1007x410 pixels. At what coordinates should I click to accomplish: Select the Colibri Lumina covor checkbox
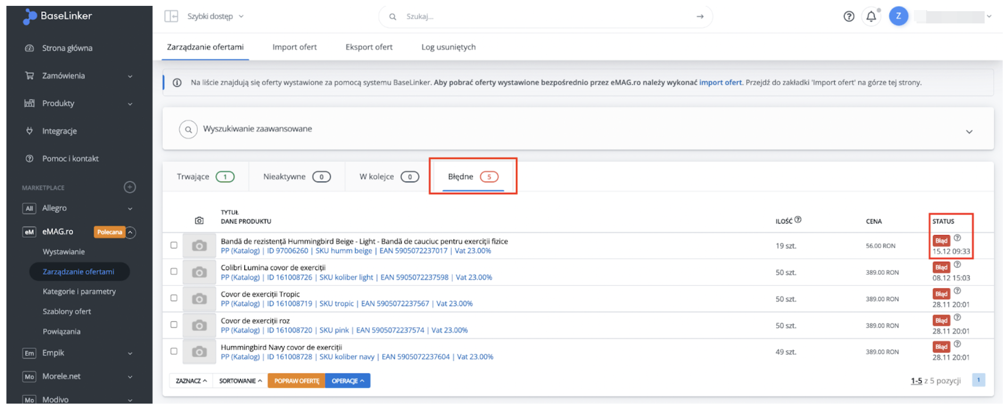coord(174,272)
